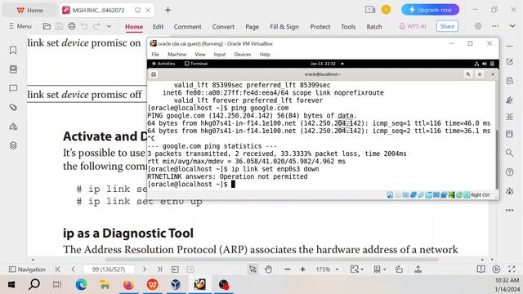
Task: Activate the hand pan tool
Action: 268,269
